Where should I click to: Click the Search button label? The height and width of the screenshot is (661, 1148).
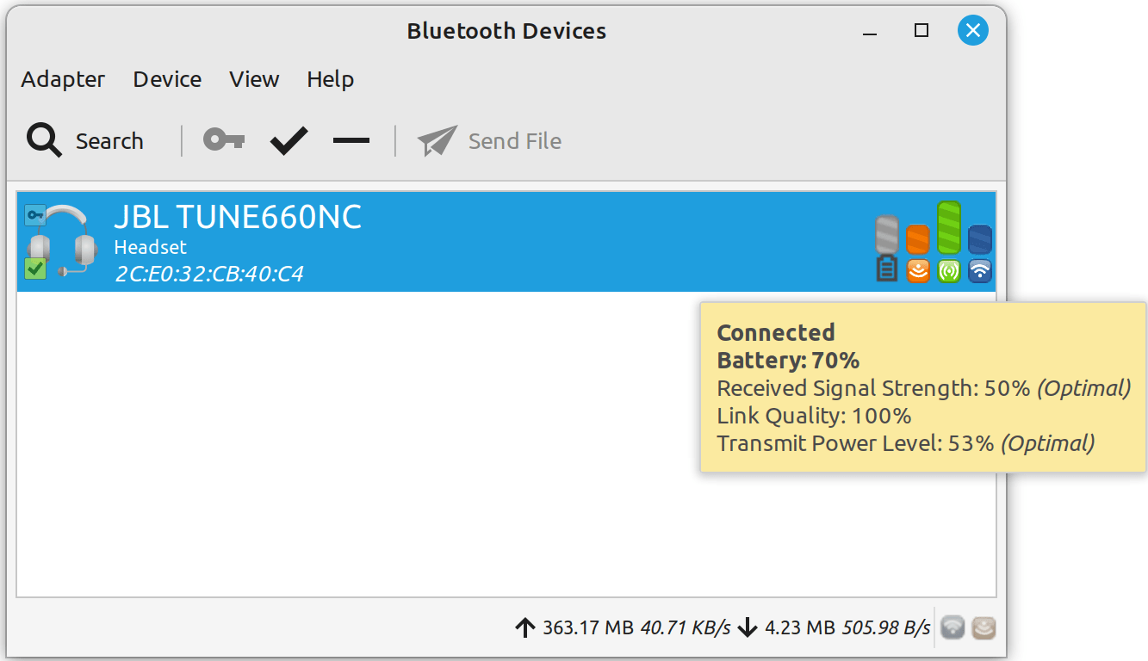tap(109, 141)
